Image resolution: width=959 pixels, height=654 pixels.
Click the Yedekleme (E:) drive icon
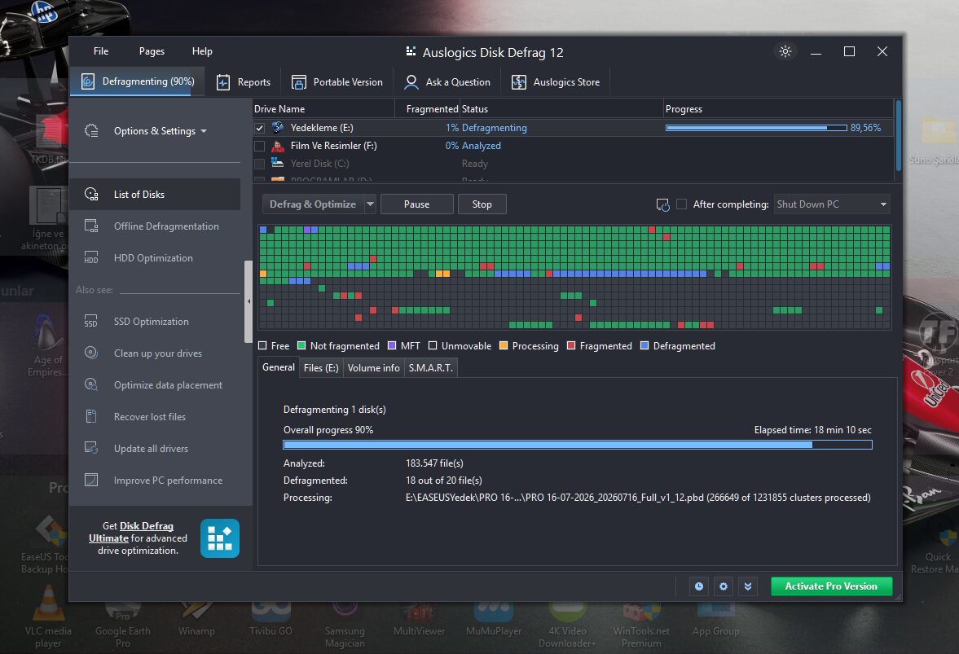tap(278, 127)
